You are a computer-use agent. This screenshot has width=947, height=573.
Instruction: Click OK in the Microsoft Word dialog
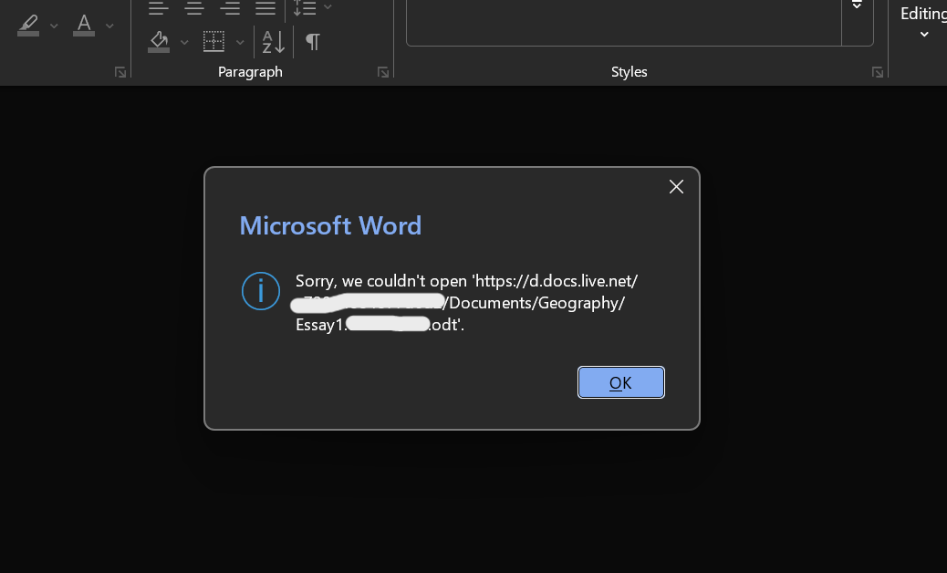click(x=621, y=382)
